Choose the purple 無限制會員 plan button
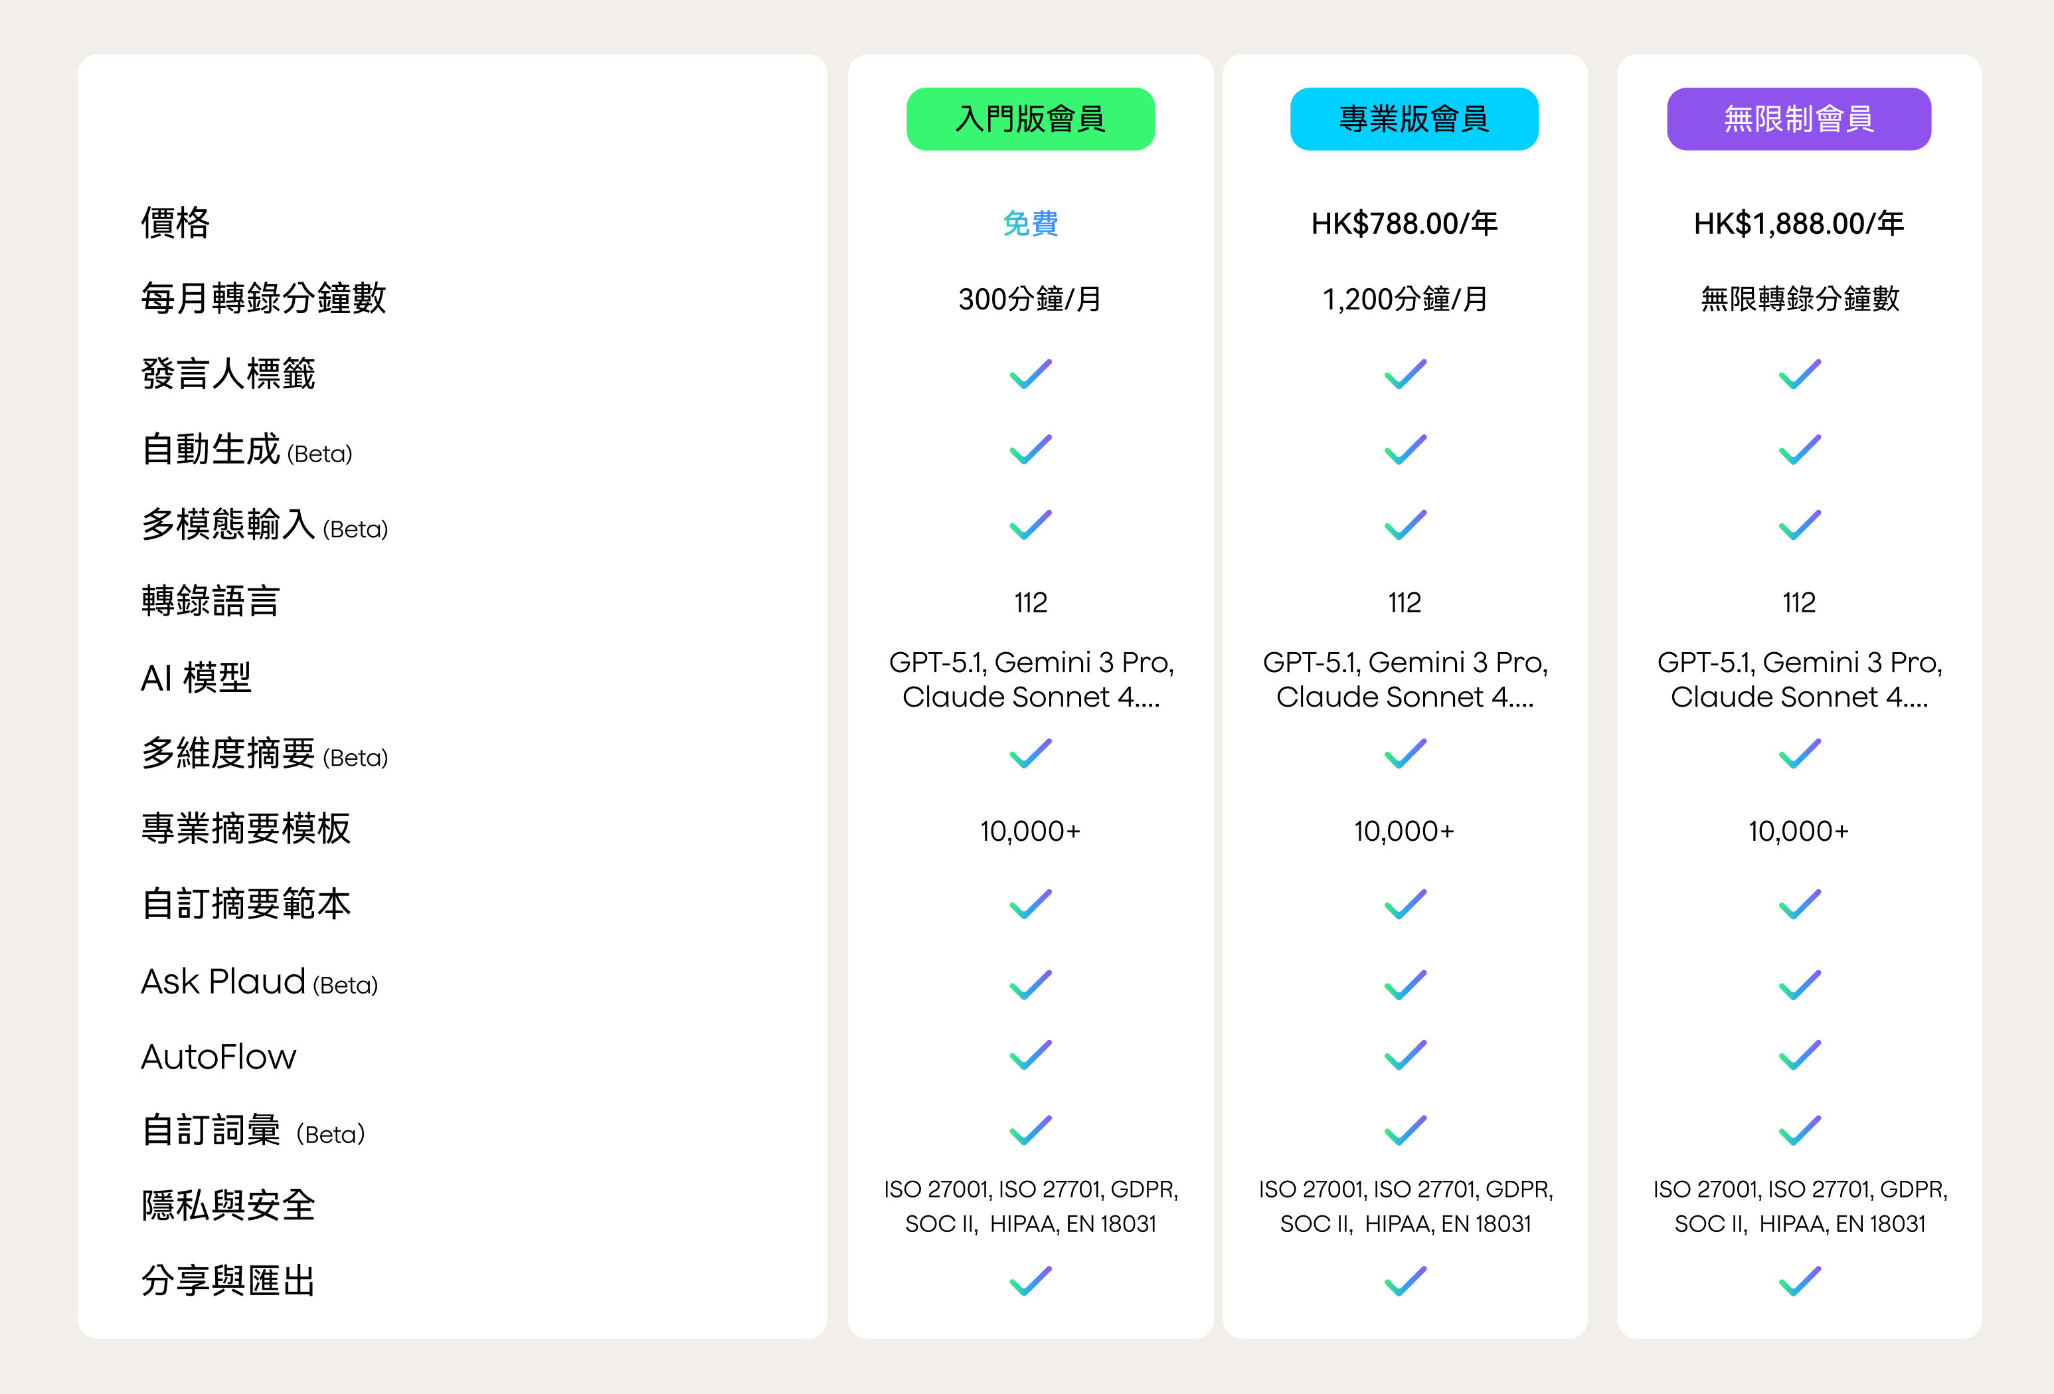 pos(1798,118)
